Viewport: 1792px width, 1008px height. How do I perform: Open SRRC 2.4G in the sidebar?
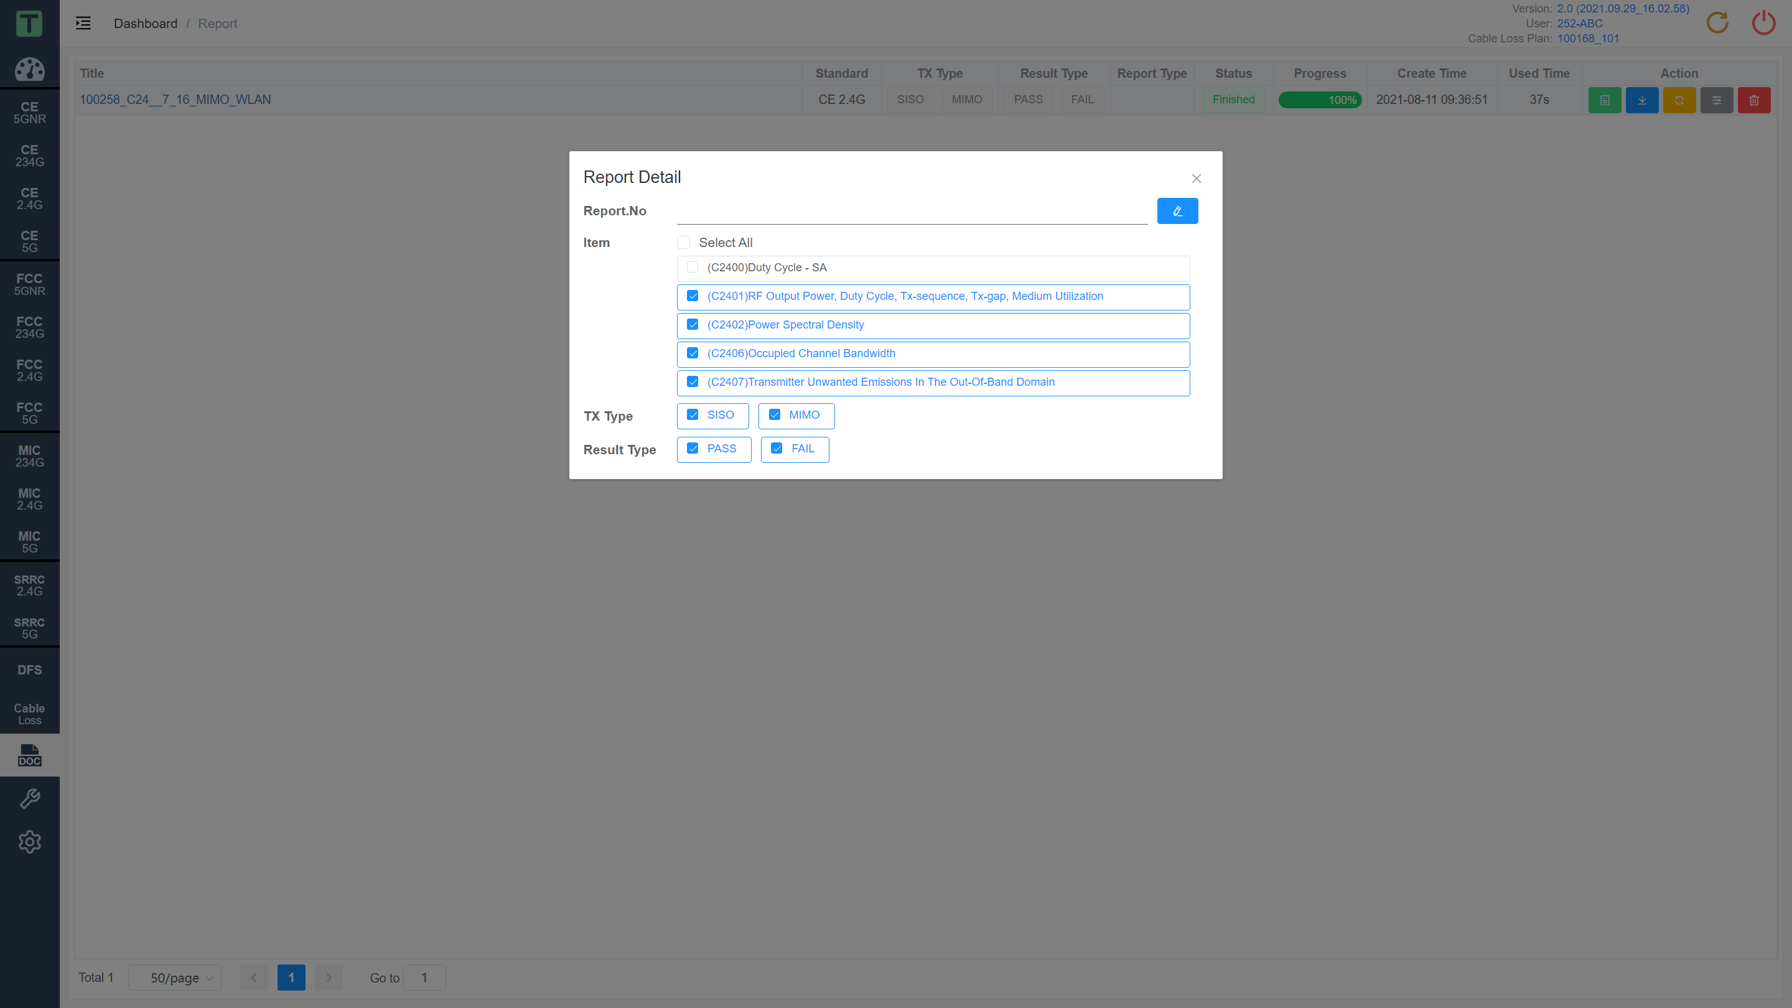click(x=29, y=585)
